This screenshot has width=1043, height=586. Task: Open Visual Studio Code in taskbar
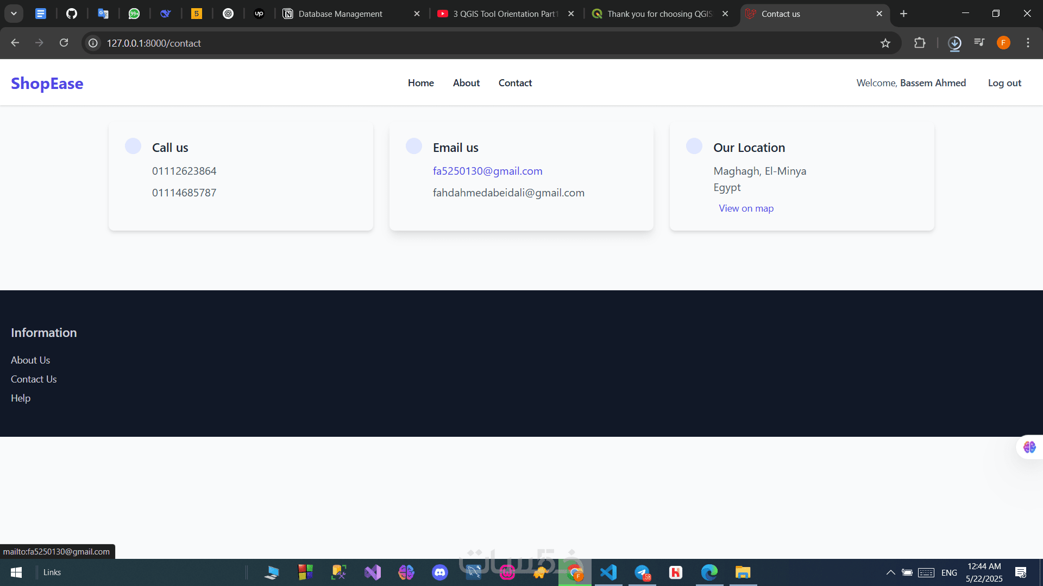click(x=608, y=572)
